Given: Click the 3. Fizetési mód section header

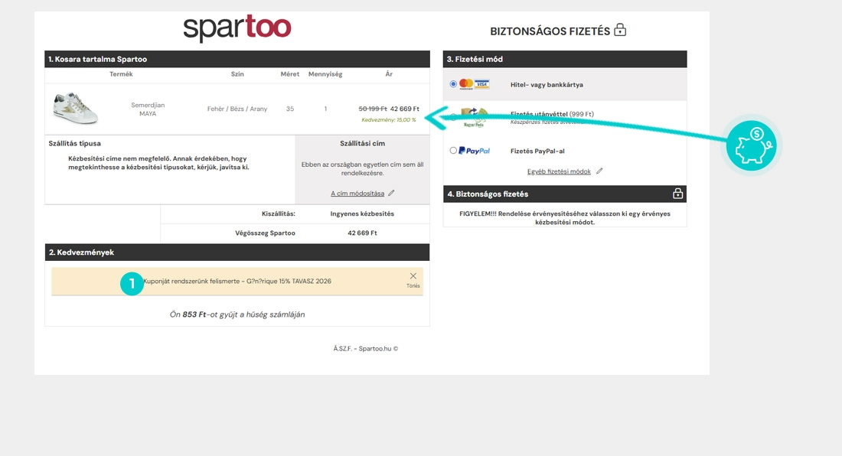Looking at the screenshot, I should 565,59.
